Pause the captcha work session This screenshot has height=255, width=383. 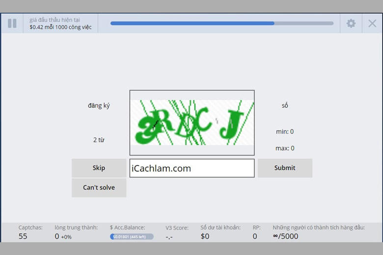[x=12, y=24]
